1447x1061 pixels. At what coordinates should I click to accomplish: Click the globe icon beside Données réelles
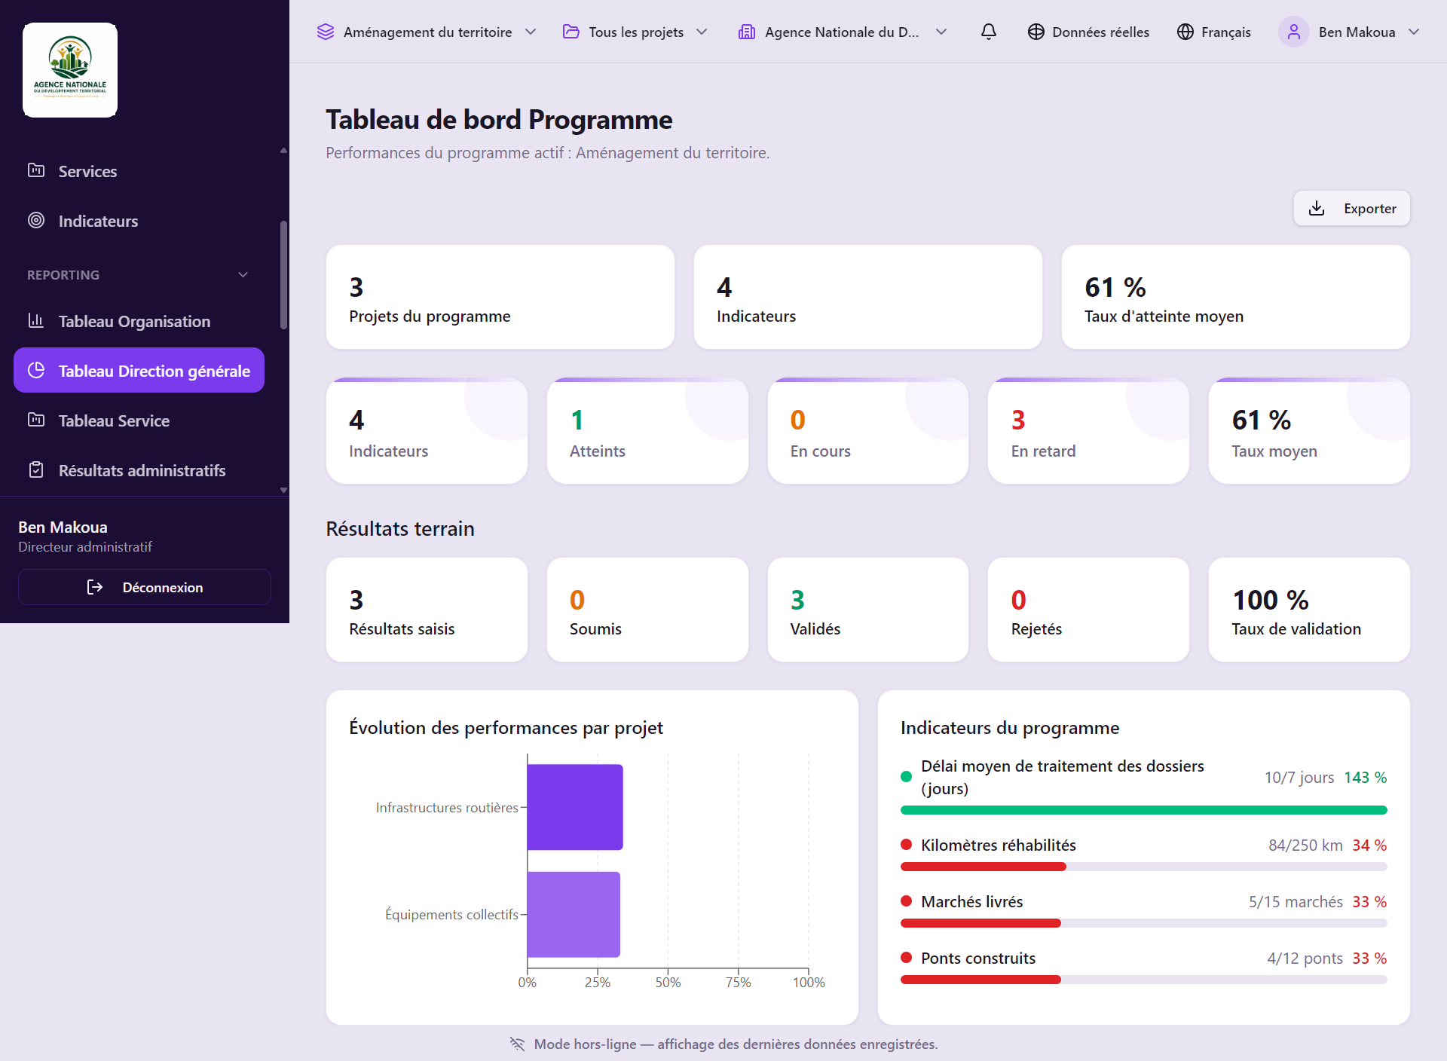pyautogui.click(x=1036, y=32)
